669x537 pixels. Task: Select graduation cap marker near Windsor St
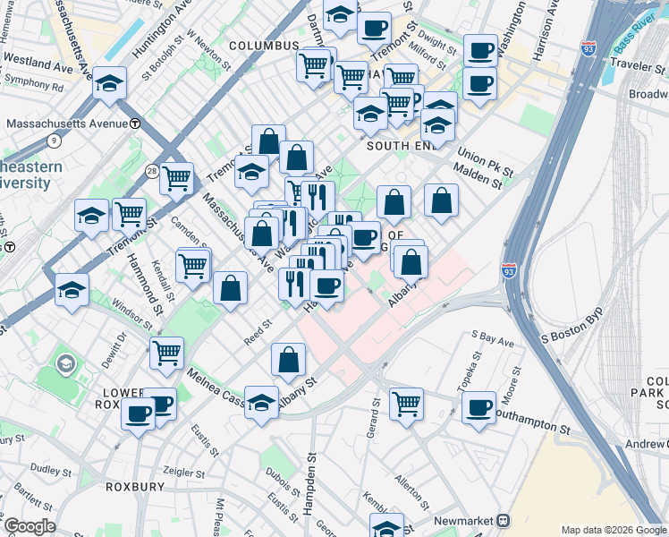(x=72, y=291)
